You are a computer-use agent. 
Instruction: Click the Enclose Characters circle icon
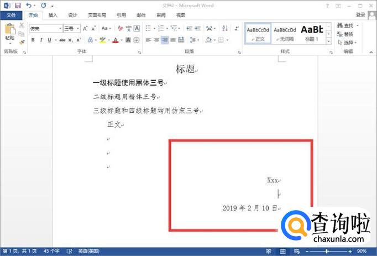click(x=137, y=40)
